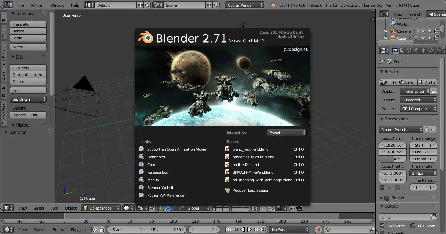Open the Render Layers properties tab
The height and width of the screenshot is (234, 446).
click(402, 51)
